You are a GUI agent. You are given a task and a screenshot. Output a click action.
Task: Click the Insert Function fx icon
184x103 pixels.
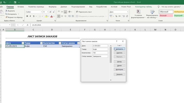(28, 25)
